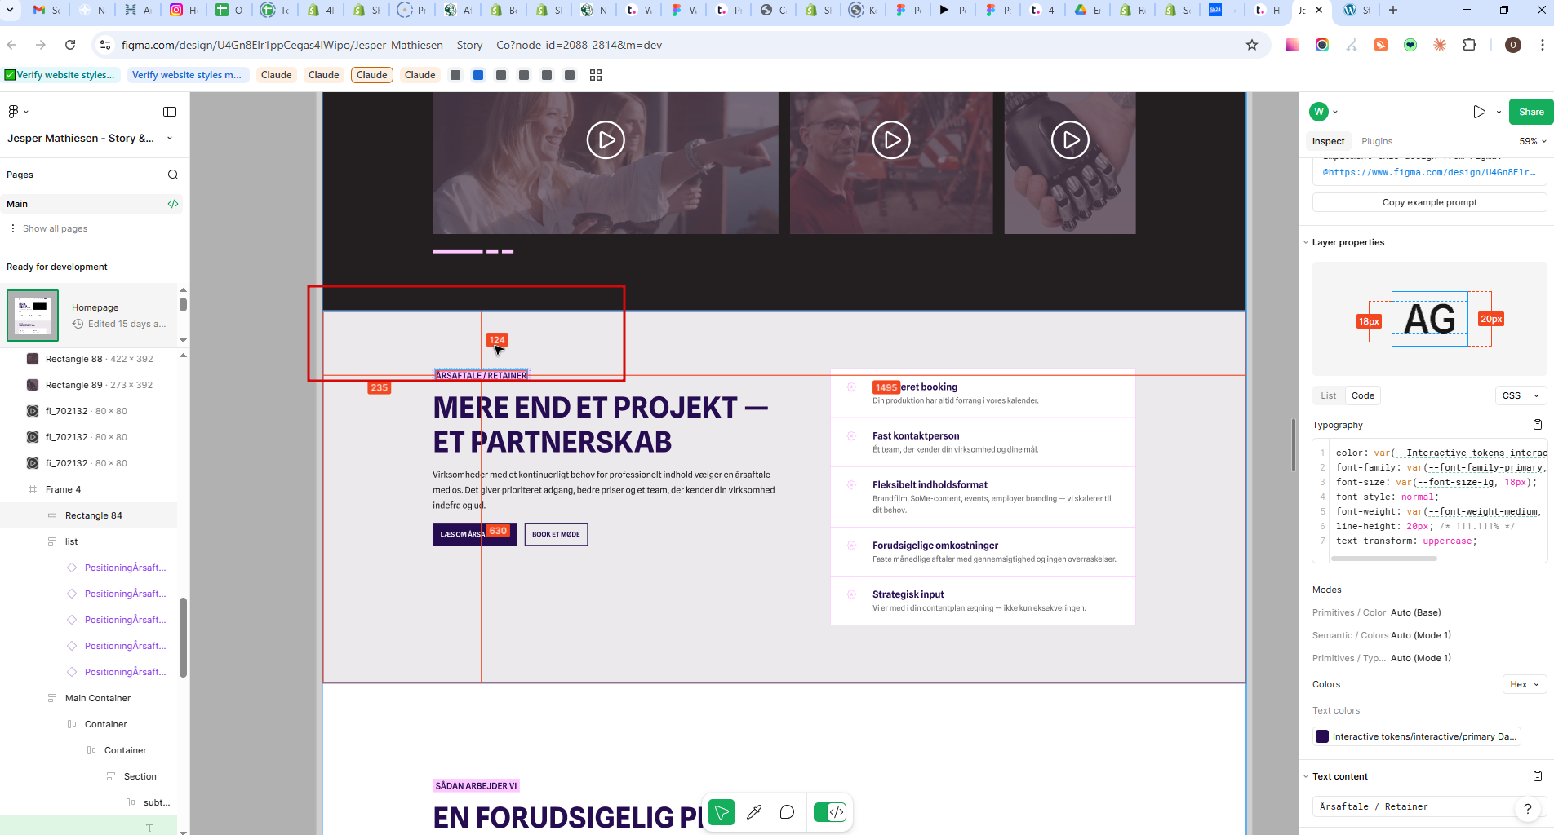Open the outlined Claude bookmark
The image size is (1554, 835).
372,75
